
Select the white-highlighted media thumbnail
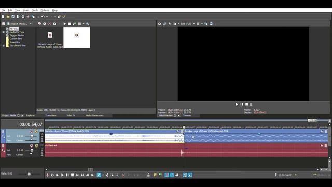[77, 38]
